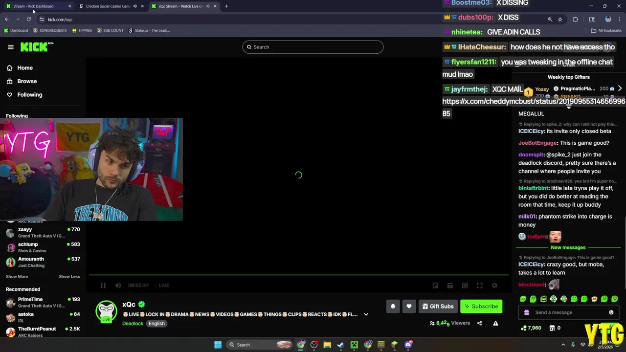Screen dimensions: 626x352
Task: Click the Gift Subs button
Action: point(438,307)
